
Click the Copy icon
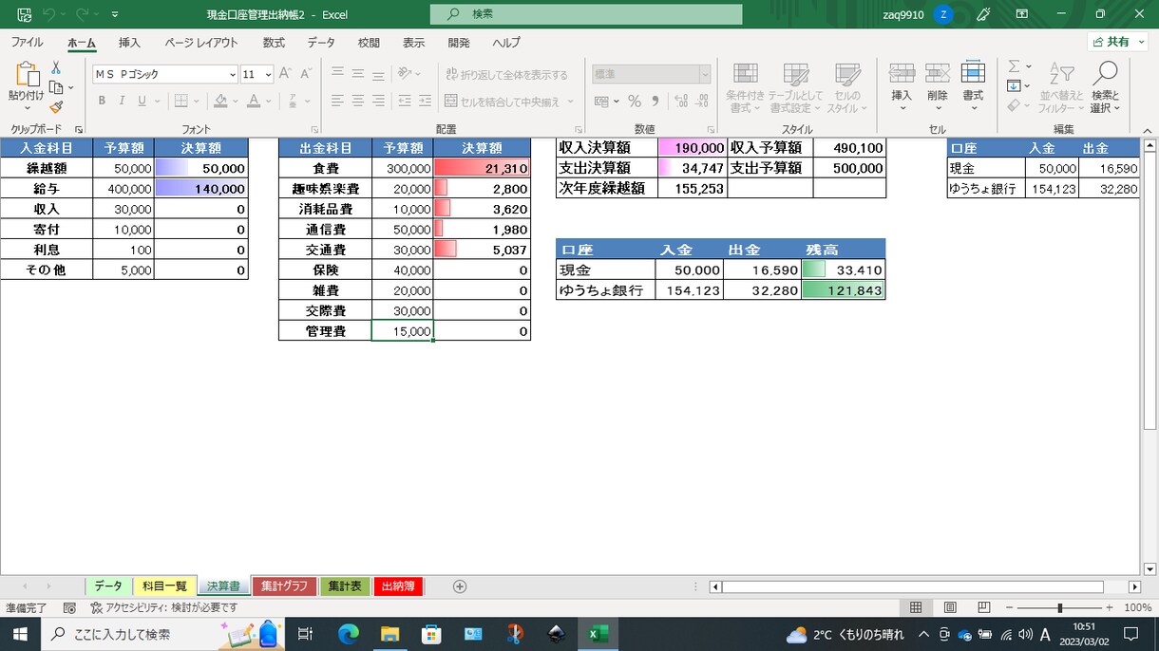(x=56, y=87)
